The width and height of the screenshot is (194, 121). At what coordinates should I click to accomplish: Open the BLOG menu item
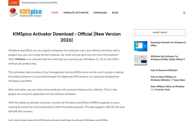[115, 13]
